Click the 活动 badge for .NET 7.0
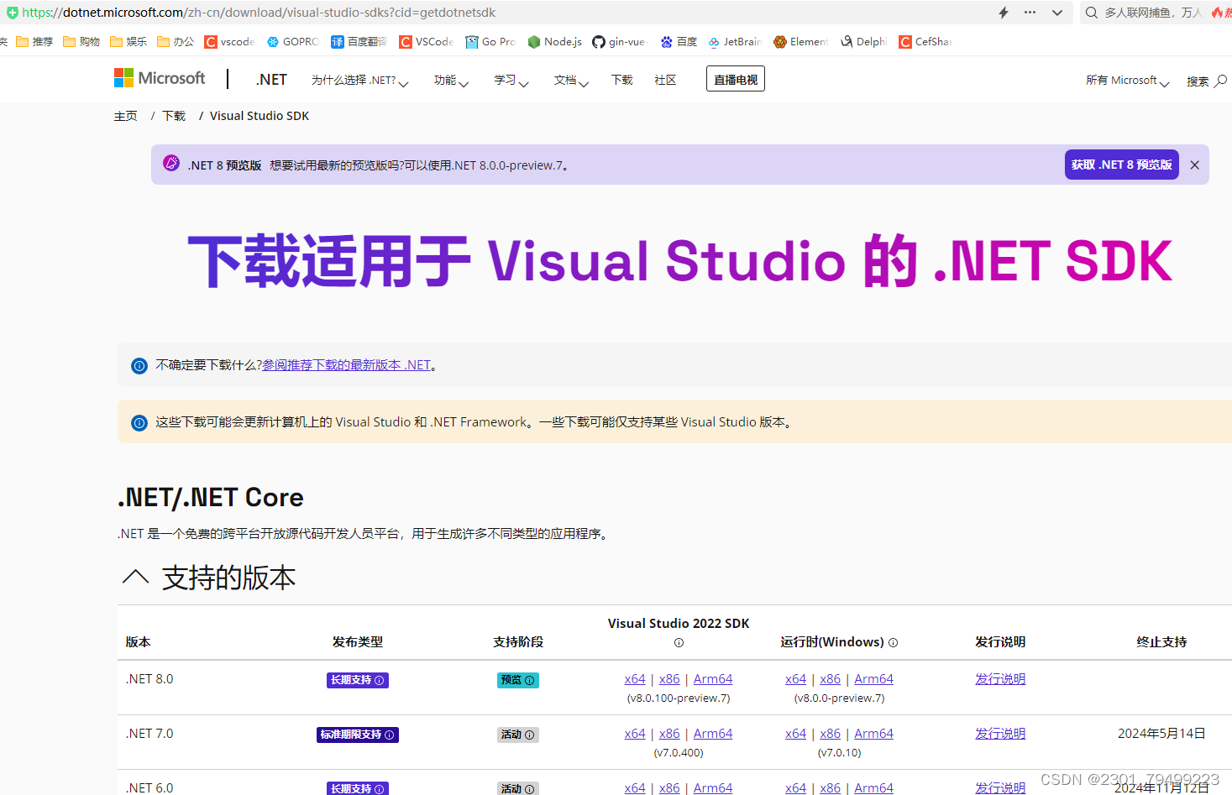1232x795 pixels. (517, 735)
